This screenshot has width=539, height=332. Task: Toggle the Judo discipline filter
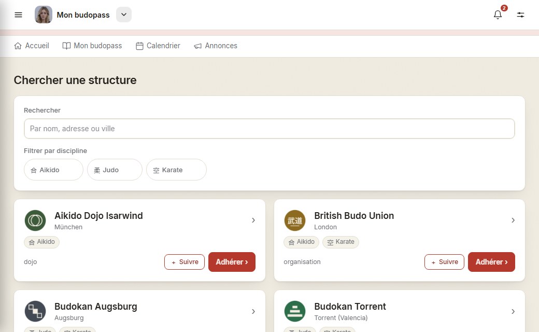115,170
